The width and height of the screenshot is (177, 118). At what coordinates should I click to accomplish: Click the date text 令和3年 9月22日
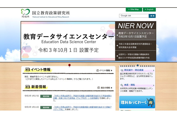[32, 107]
